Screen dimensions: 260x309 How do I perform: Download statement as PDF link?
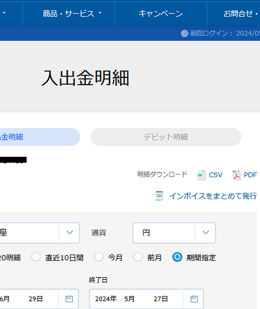[250, 175]
